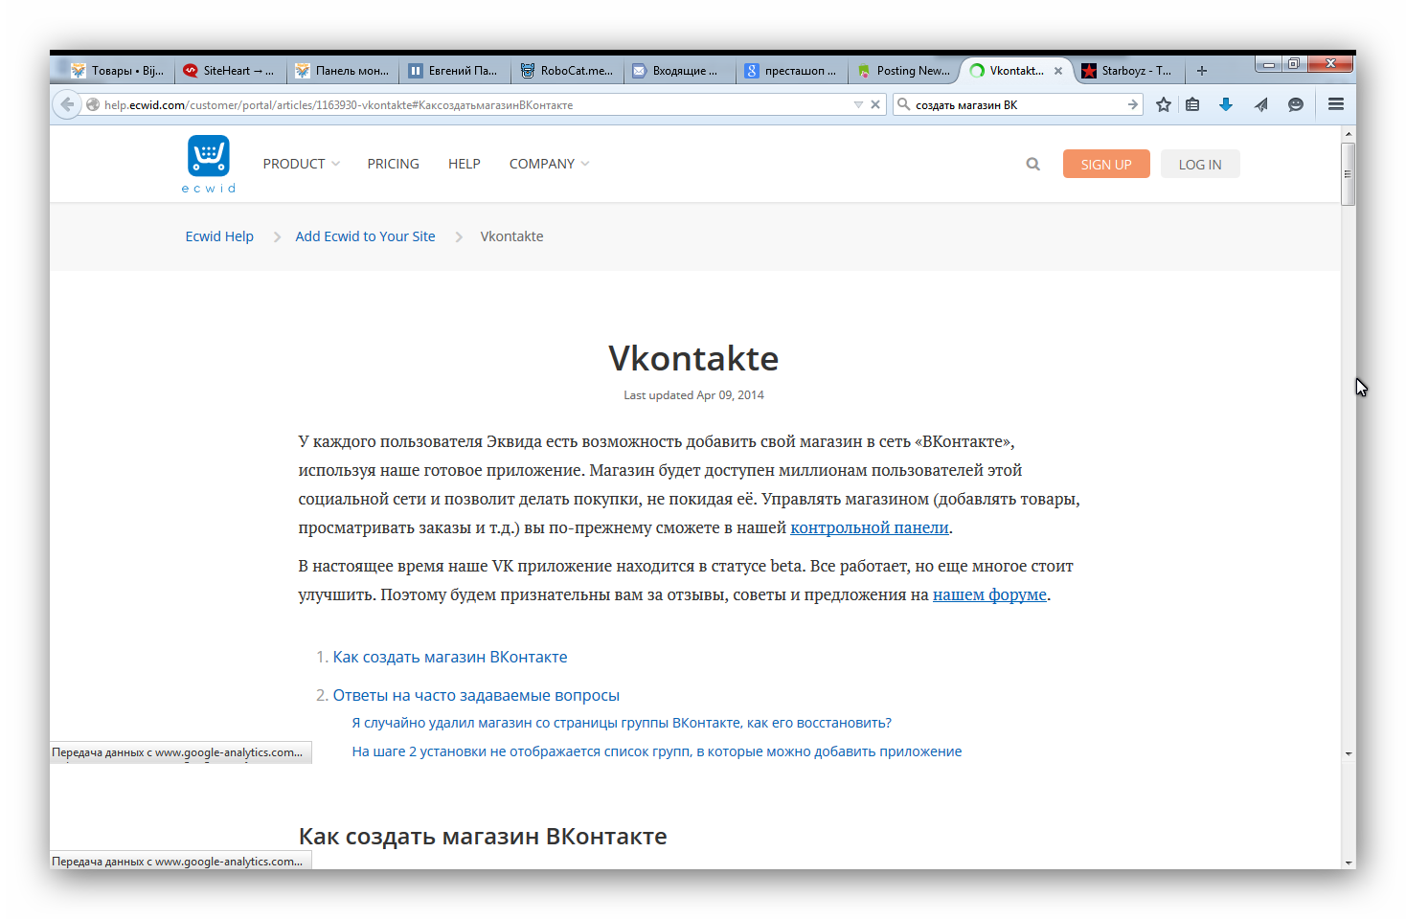The width and height of the screenshot is (1406, 919).
Task: Open Я случайно удалил магазин question link
Action: pos(622,723)
